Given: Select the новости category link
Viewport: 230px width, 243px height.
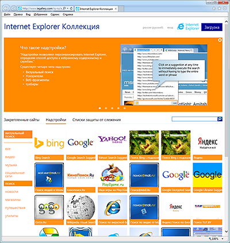Looking at the screenshot, I should point(11,191).
